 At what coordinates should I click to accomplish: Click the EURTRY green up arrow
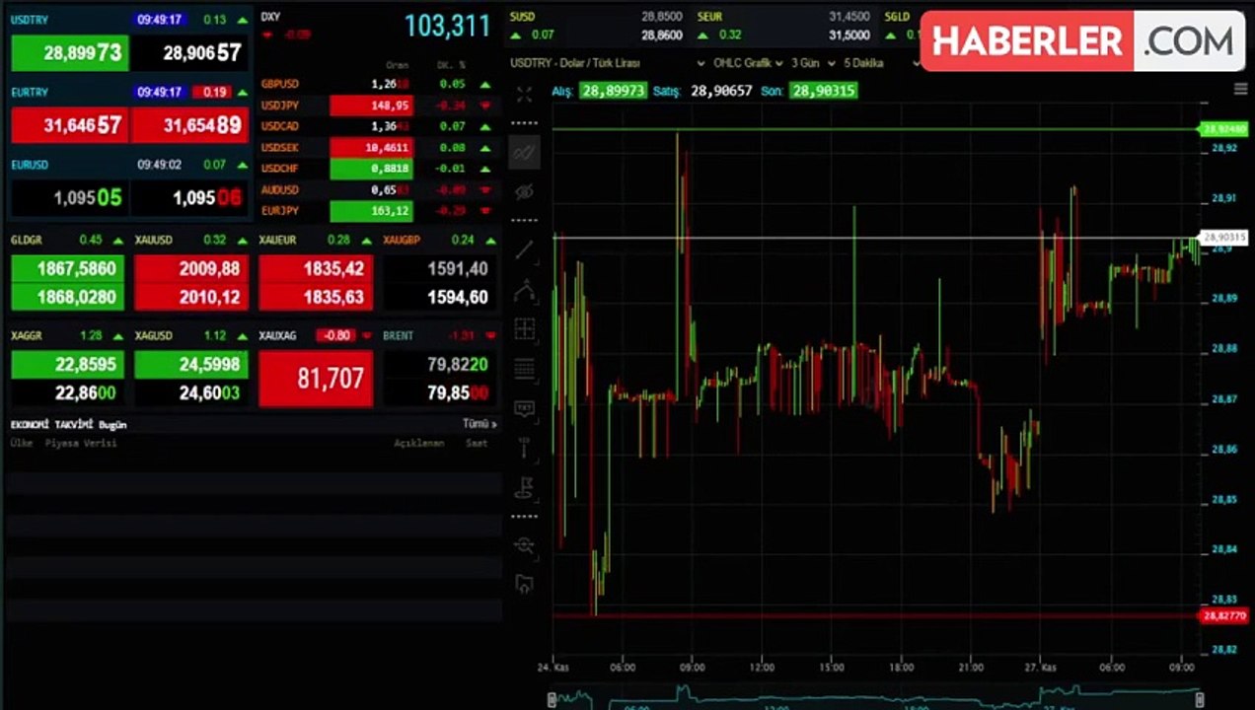[242, 93]
